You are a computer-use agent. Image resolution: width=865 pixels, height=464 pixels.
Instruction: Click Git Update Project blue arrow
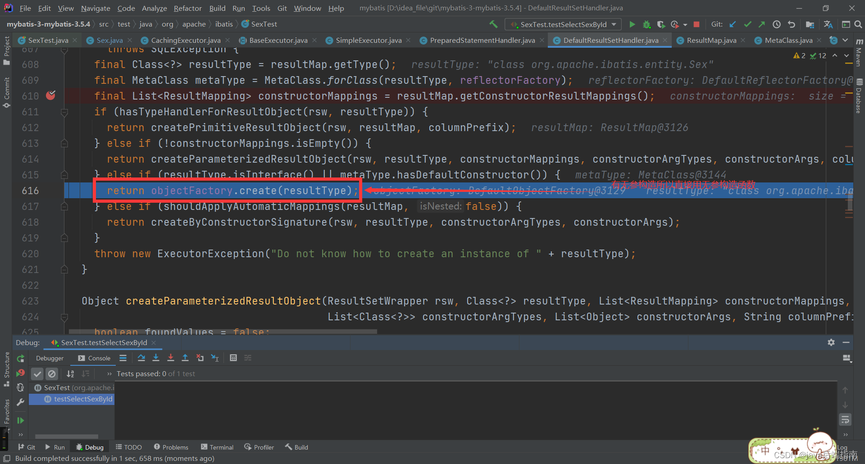(733, 24)
